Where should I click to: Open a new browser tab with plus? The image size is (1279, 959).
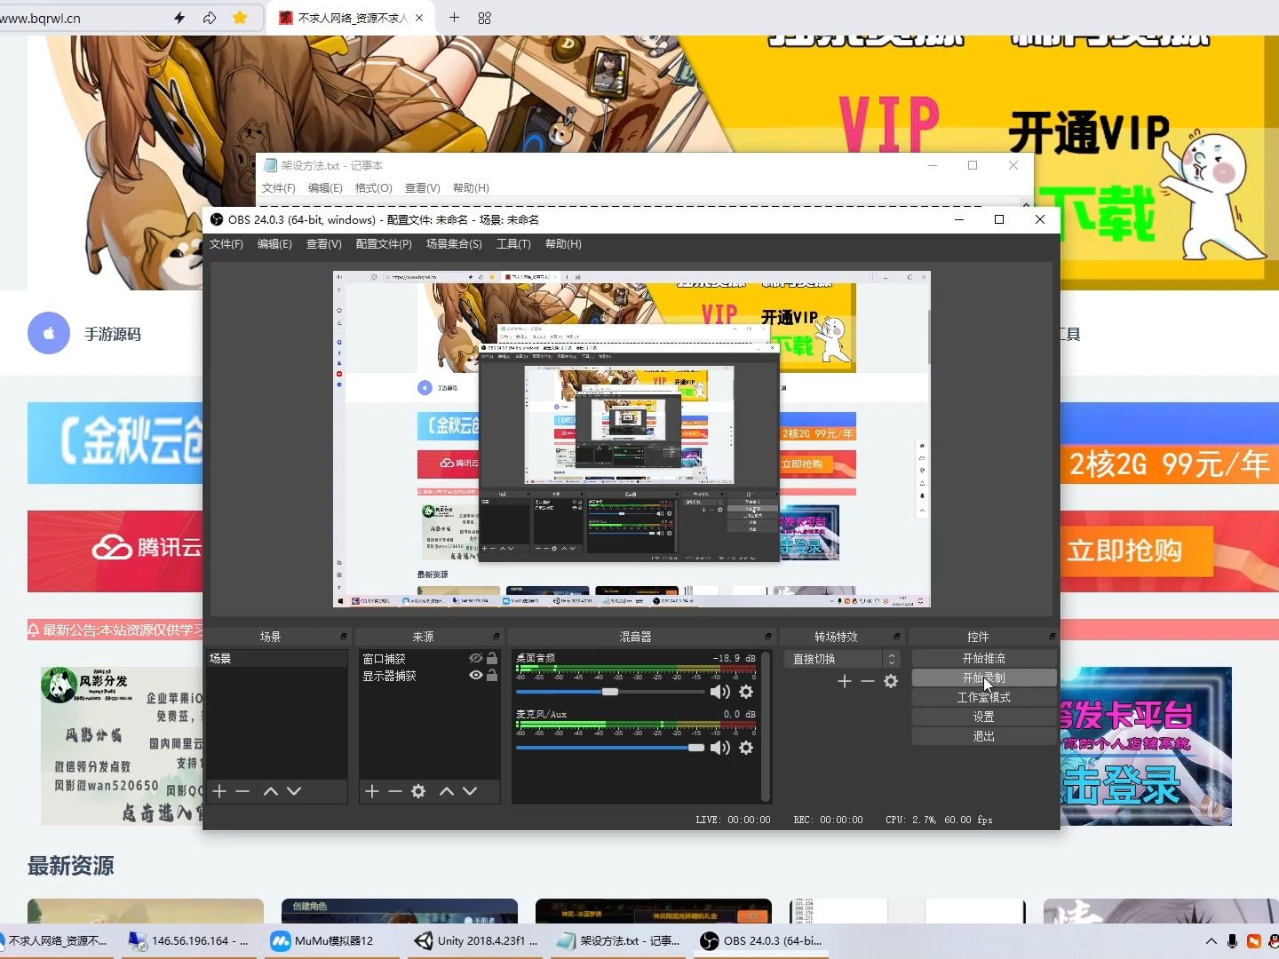454,18
